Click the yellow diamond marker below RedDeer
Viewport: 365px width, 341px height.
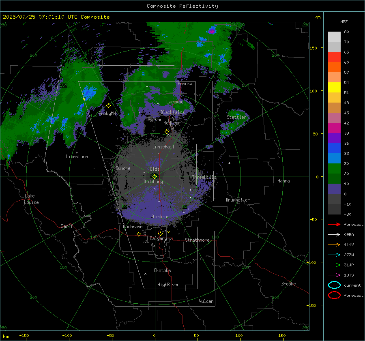pos(167,131)
